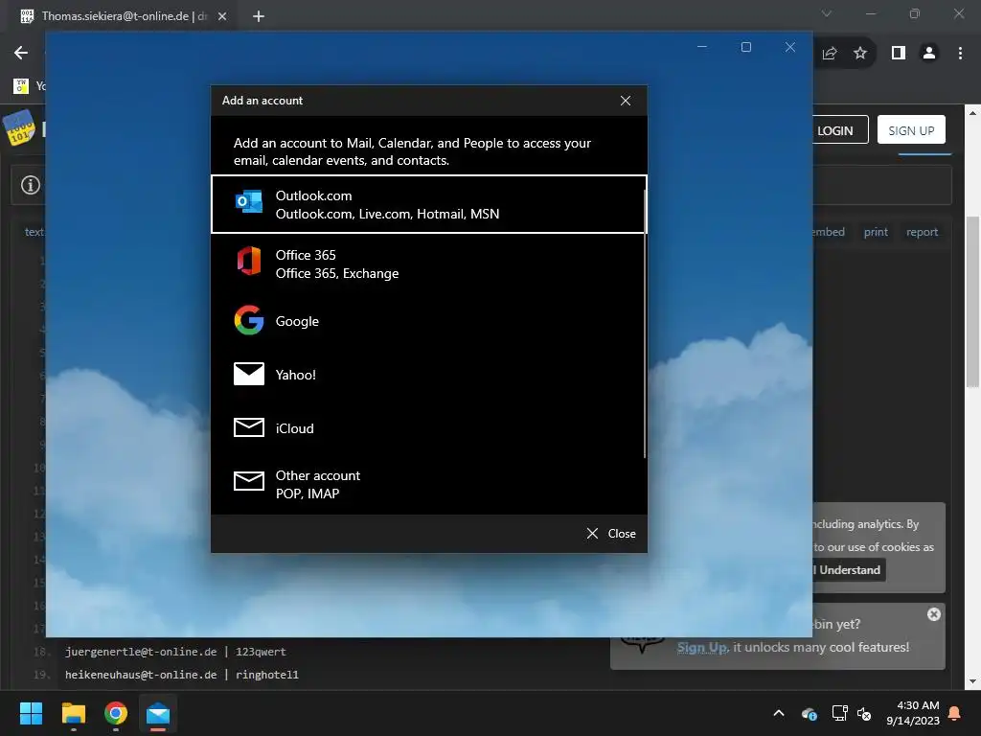Close the Thomas.siekiera browser tab
Viewport: 981px width, 736px height.
click(222, 16)
